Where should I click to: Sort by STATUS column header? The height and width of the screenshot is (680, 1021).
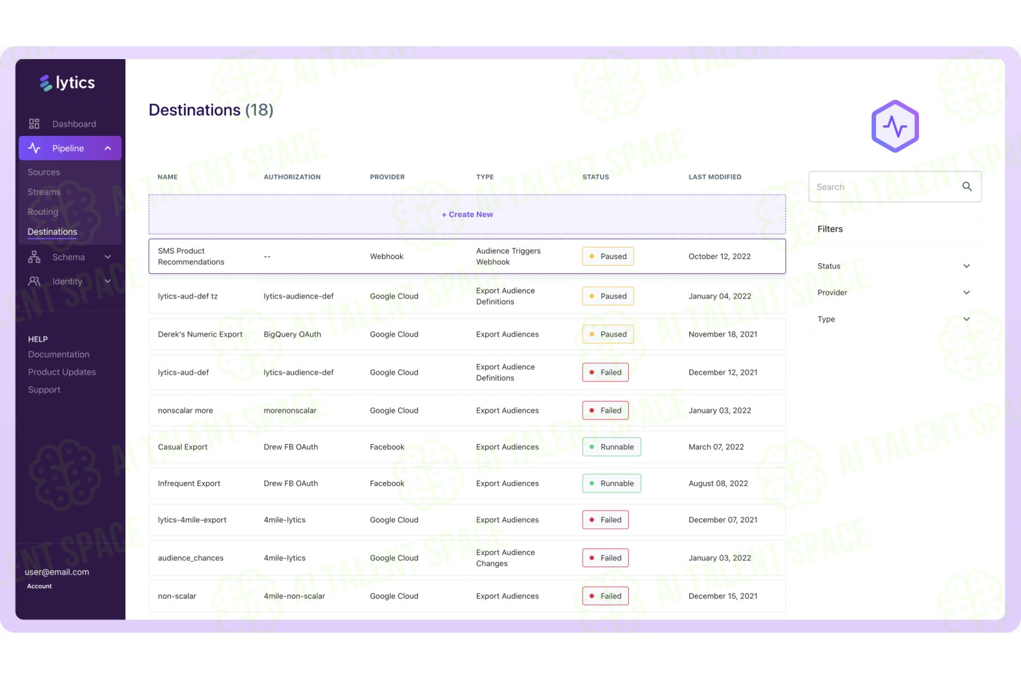click(x=596, y=177)
